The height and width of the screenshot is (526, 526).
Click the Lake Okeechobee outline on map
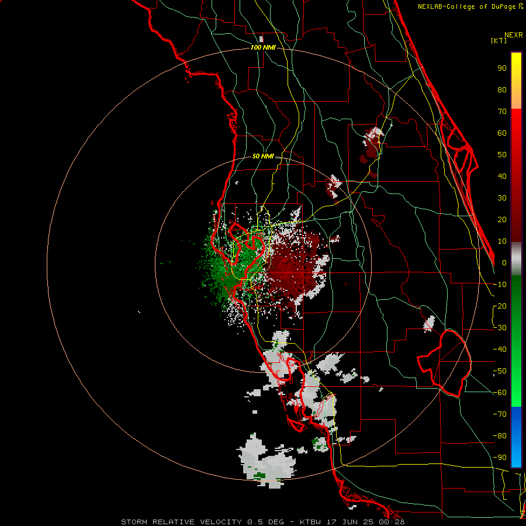point(445,363)
